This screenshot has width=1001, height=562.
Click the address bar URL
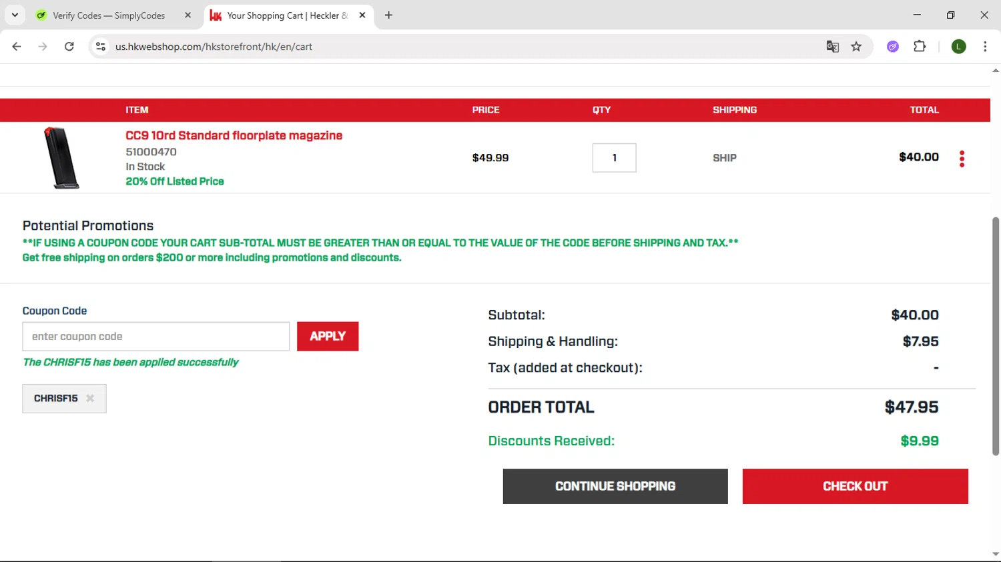coord(214,47)
